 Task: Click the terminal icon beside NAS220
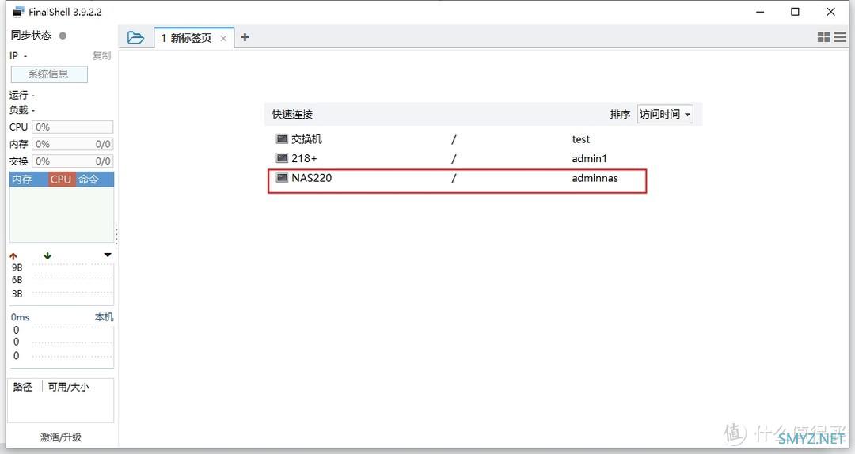pos(282,178)
